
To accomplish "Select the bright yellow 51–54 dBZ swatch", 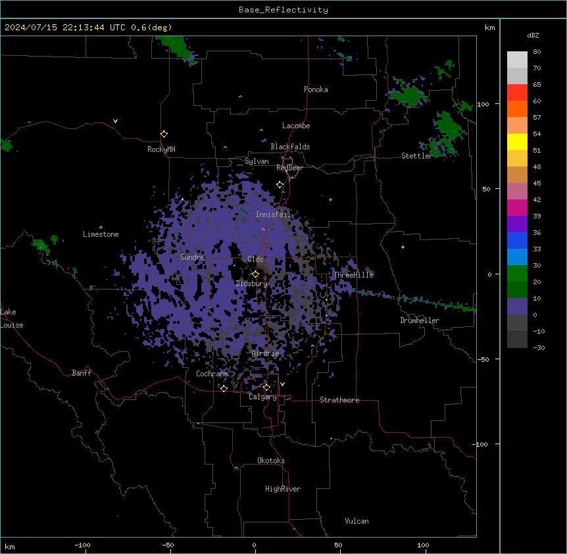I will [x=517, y=141].
